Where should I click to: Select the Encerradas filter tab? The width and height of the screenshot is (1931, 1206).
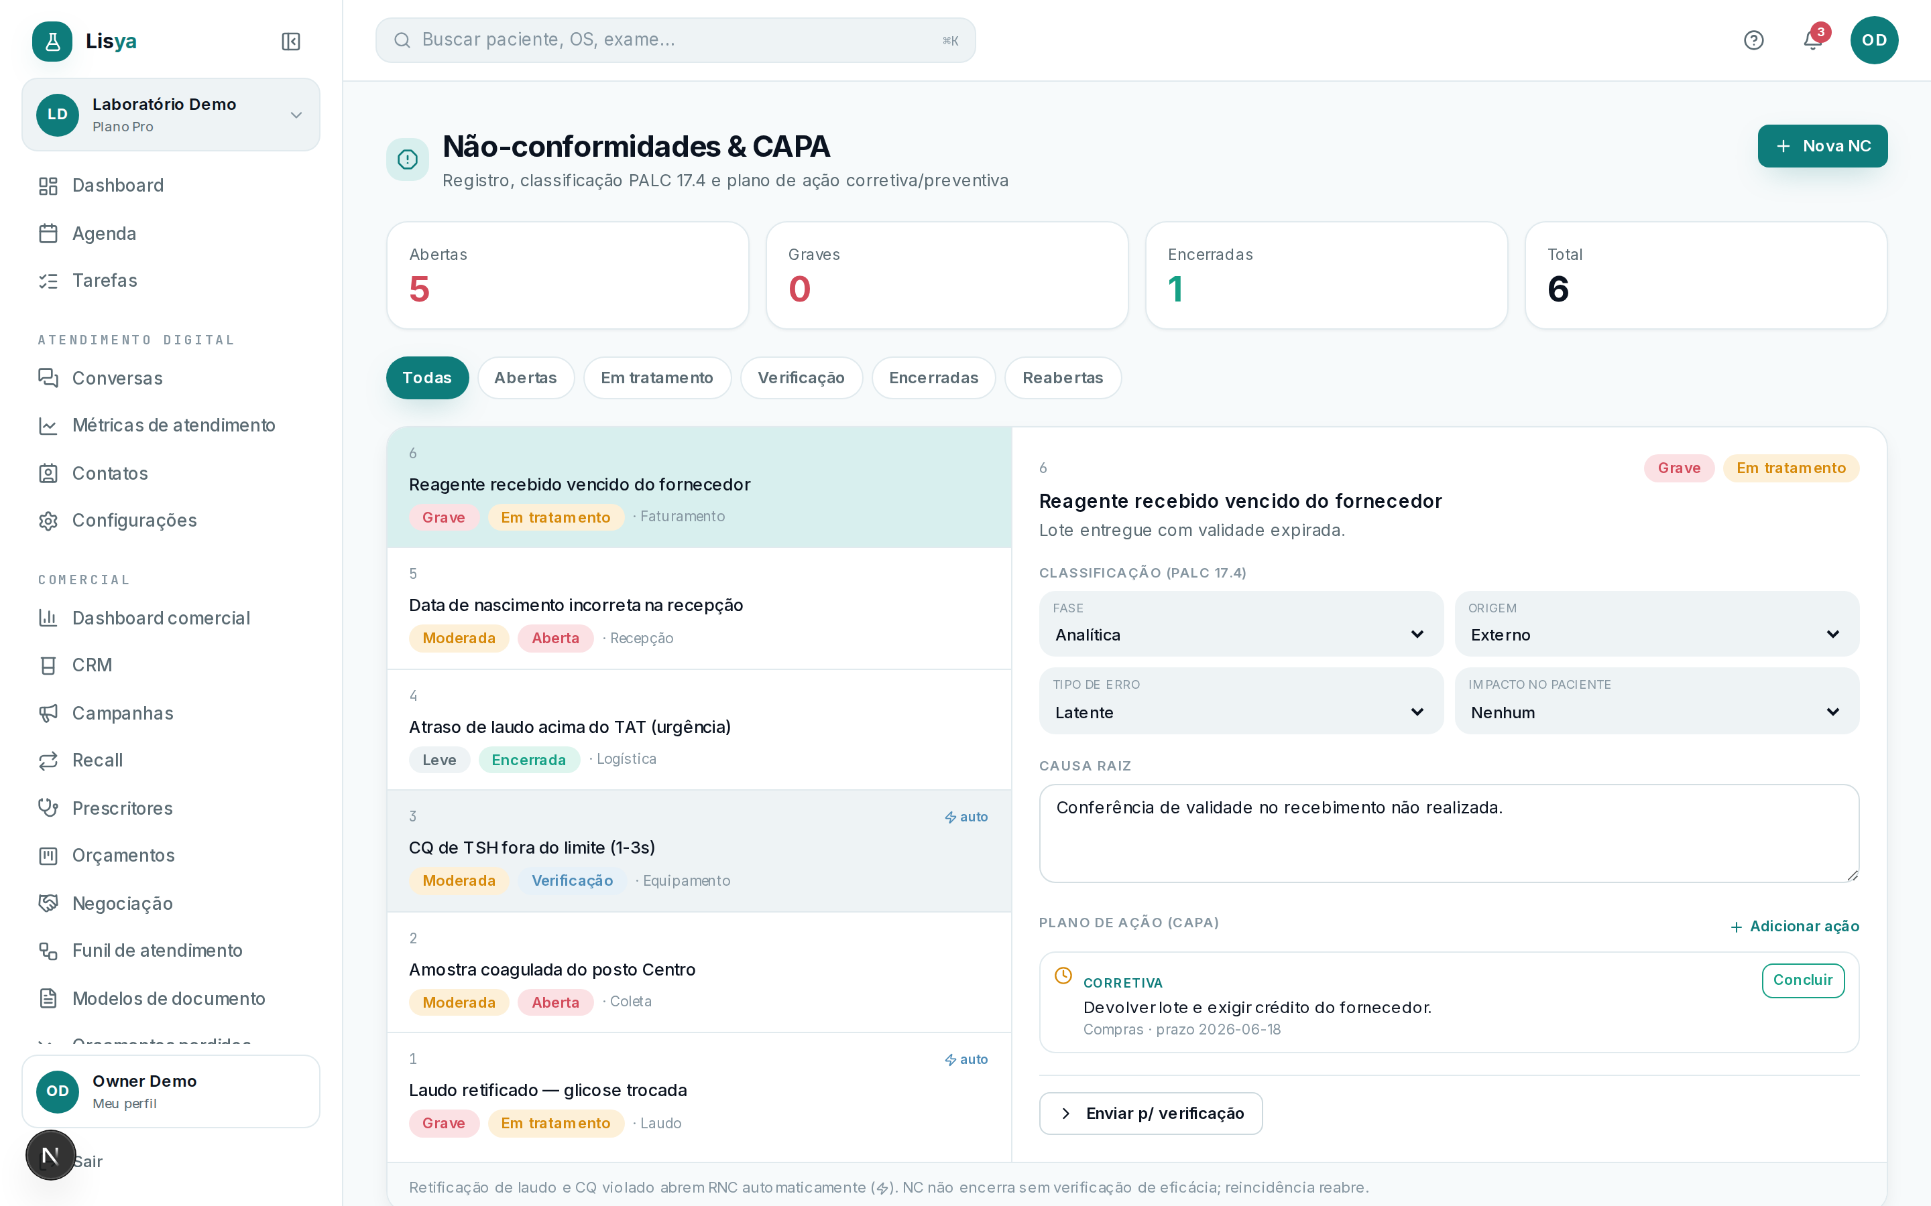(933, 377)
